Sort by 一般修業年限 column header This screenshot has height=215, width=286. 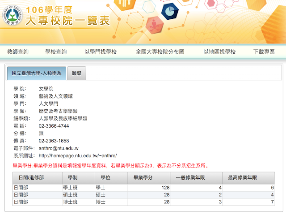pos(196,178)
